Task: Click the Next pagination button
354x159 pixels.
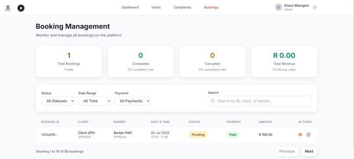Action: pos(309,152)
